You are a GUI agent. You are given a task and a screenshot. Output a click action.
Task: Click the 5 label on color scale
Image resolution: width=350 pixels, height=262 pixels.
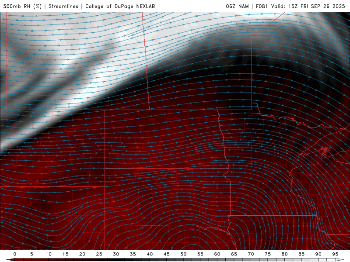tap(31, 254)
